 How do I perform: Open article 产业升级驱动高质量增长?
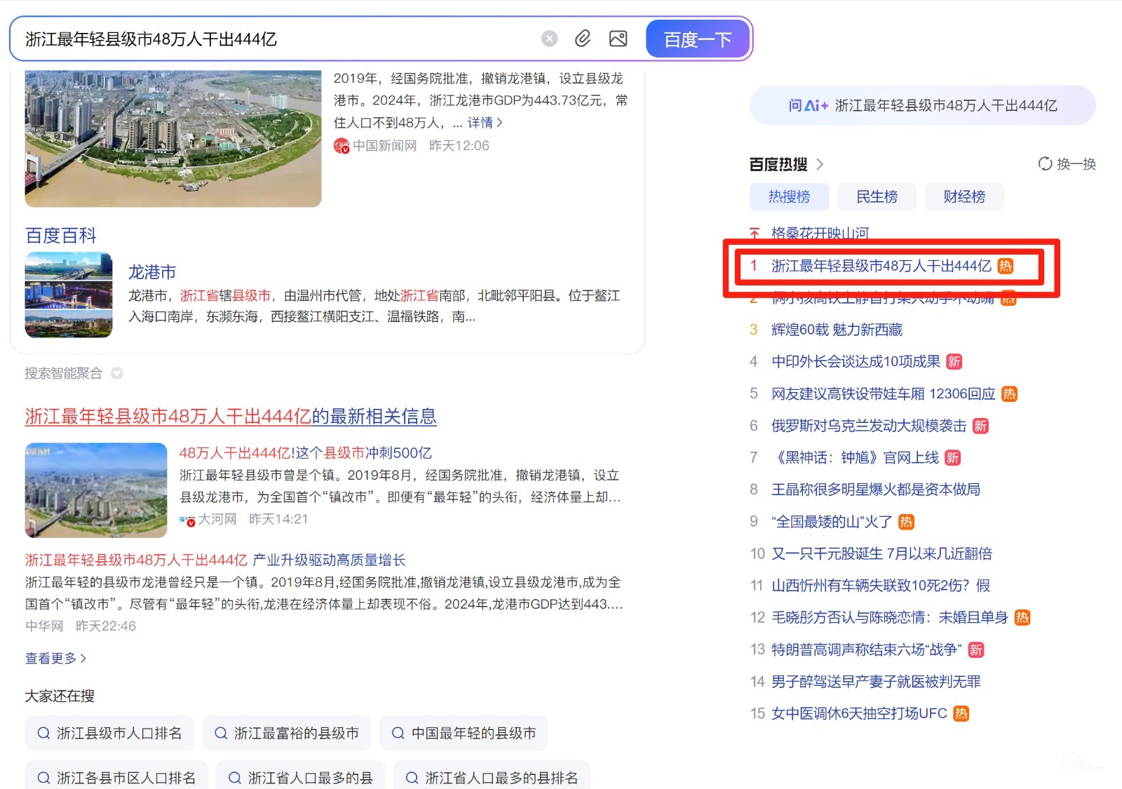point(215,560)
